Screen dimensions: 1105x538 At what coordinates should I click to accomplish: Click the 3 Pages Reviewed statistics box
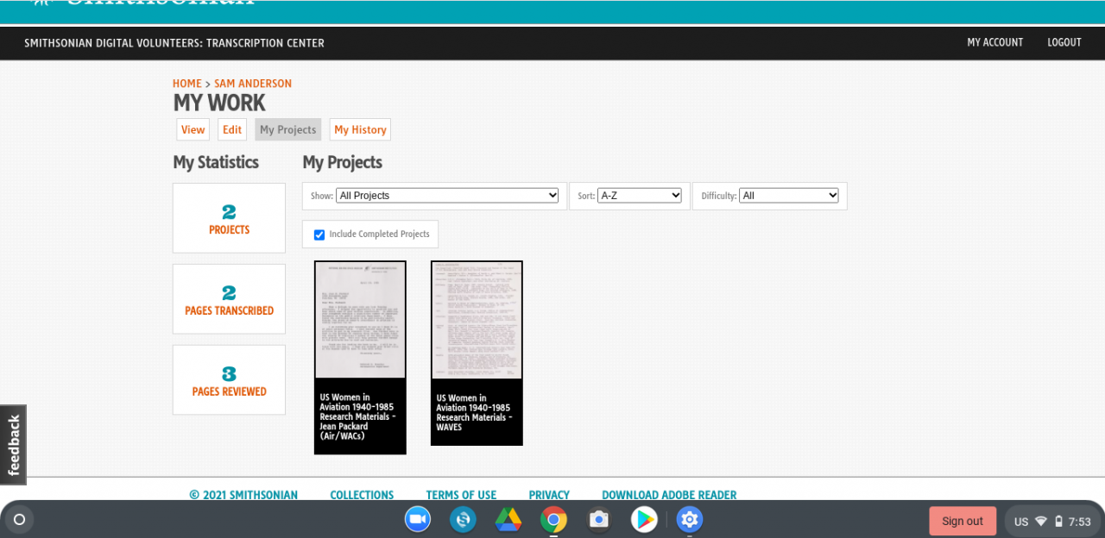click(229, 380)
